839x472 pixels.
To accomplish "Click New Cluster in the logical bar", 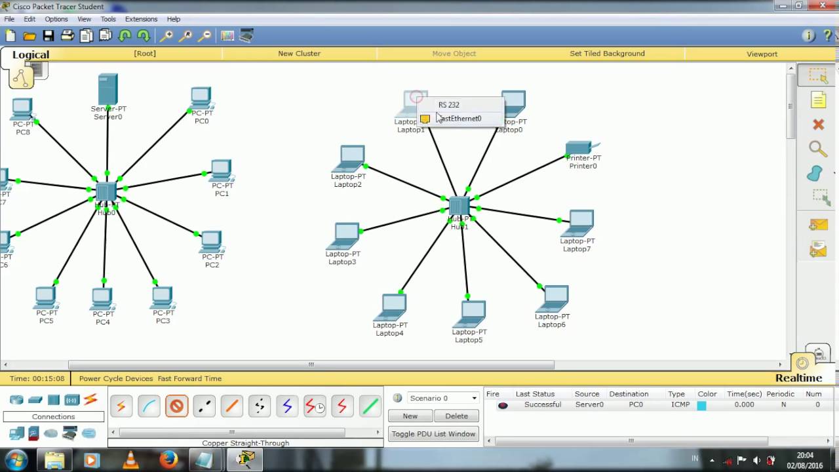I will (299, 54).
